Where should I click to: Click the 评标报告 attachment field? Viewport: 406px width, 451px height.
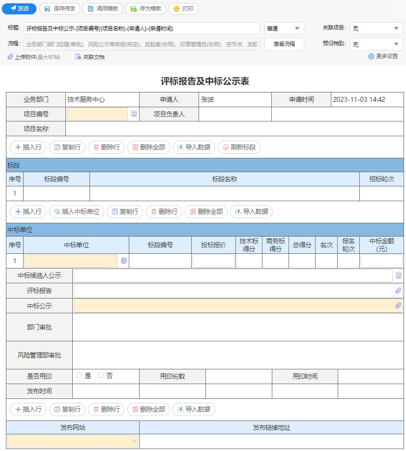pyautogui.click(x=238, y=291)
